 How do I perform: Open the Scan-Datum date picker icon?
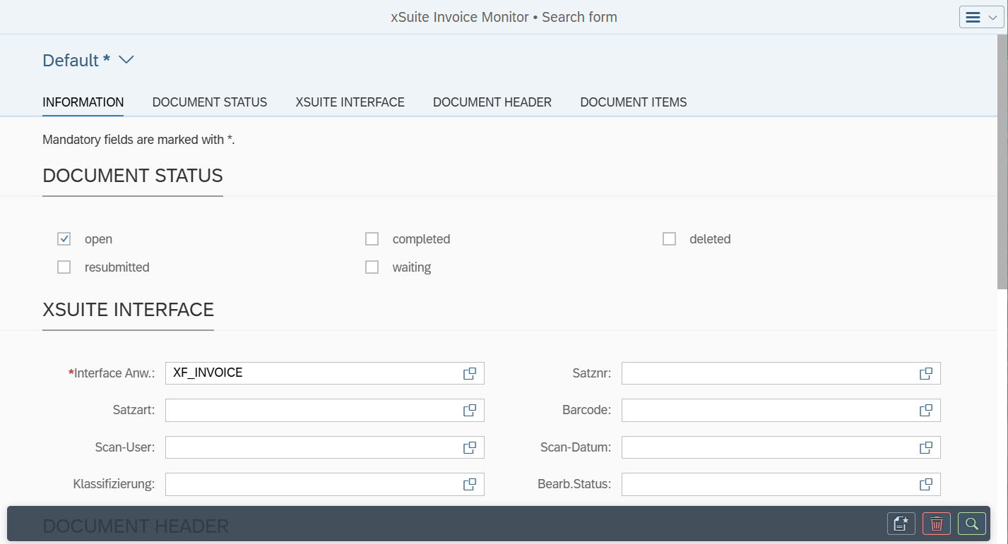pyautogui.click(x=925, y=447)
